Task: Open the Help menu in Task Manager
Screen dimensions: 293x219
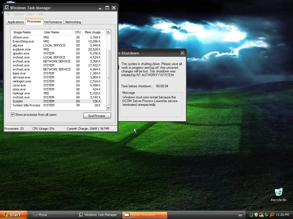Action: (x=40, y=14)
